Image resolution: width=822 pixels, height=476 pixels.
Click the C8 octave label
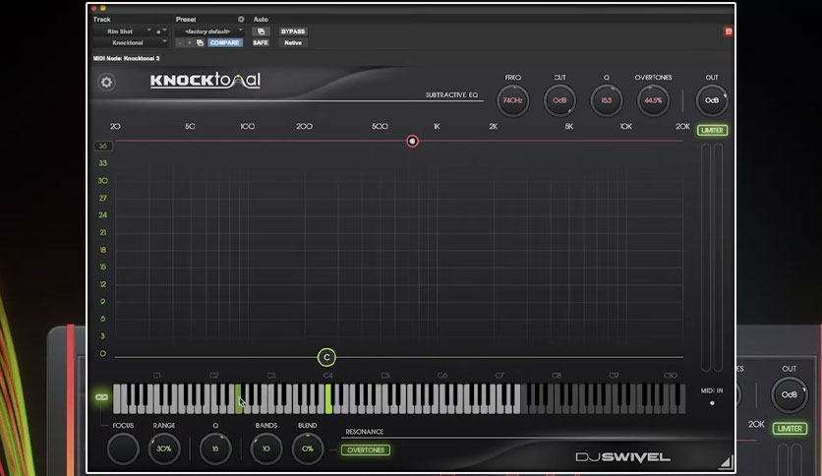point(557,376)
